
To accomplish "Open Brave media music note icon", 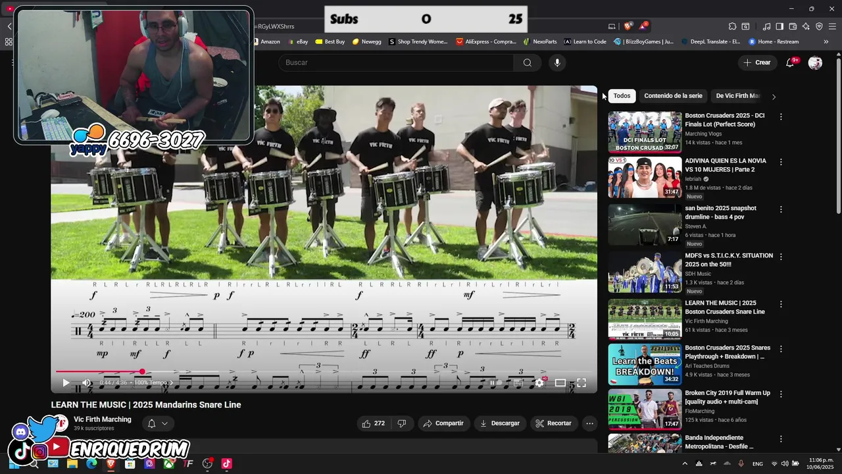I will (x=766, y=26).
